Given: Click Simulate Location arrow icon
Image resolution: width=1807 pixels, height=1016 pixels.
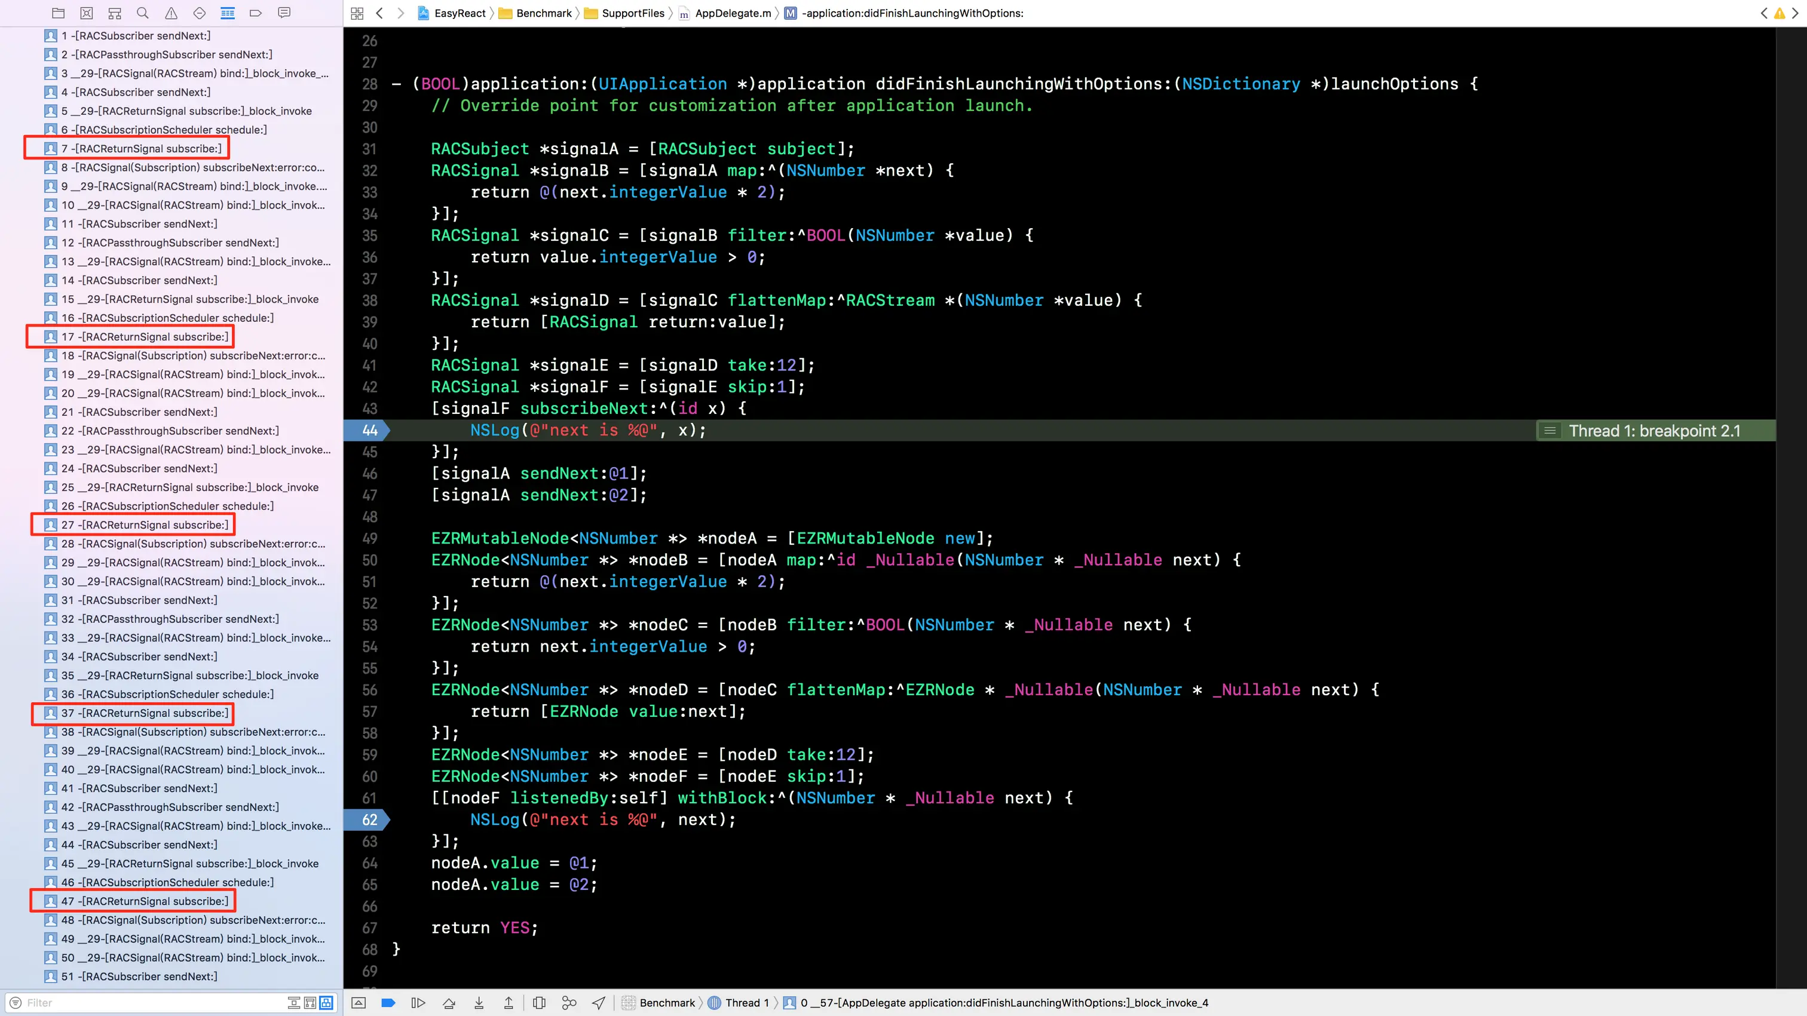Looking at the screenshot, I should [x=598, y=1003].
